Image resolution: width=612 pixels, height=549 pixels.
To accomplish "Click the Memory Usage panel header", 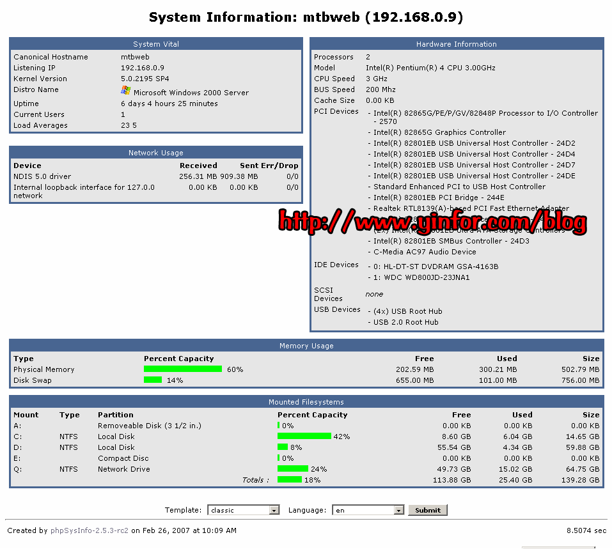I will (306, 346).
